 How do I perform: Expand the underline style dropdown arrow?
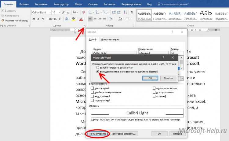(47, 19)
